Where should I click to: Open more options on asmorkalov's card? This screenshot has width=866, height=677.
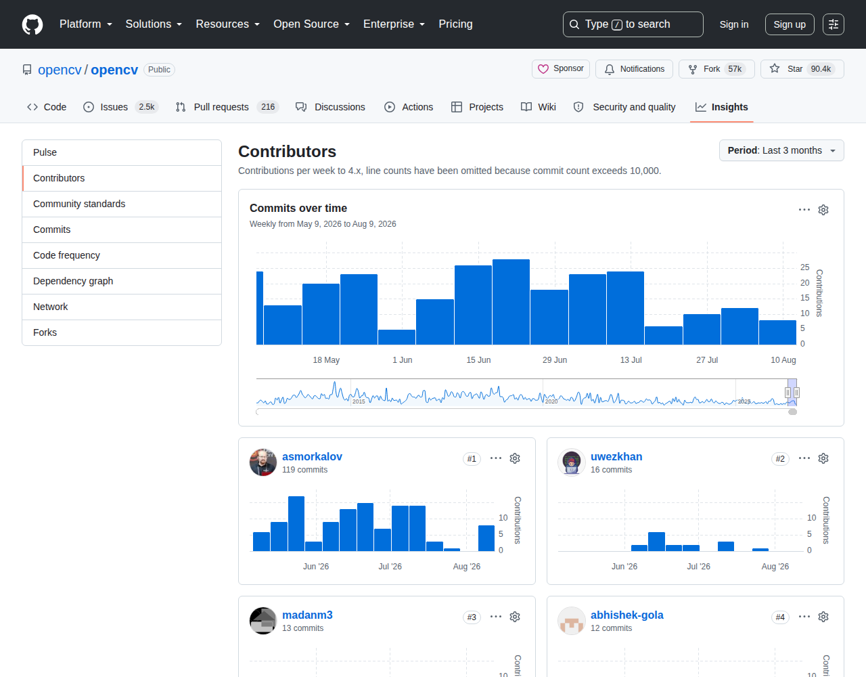tap(496, 458)
